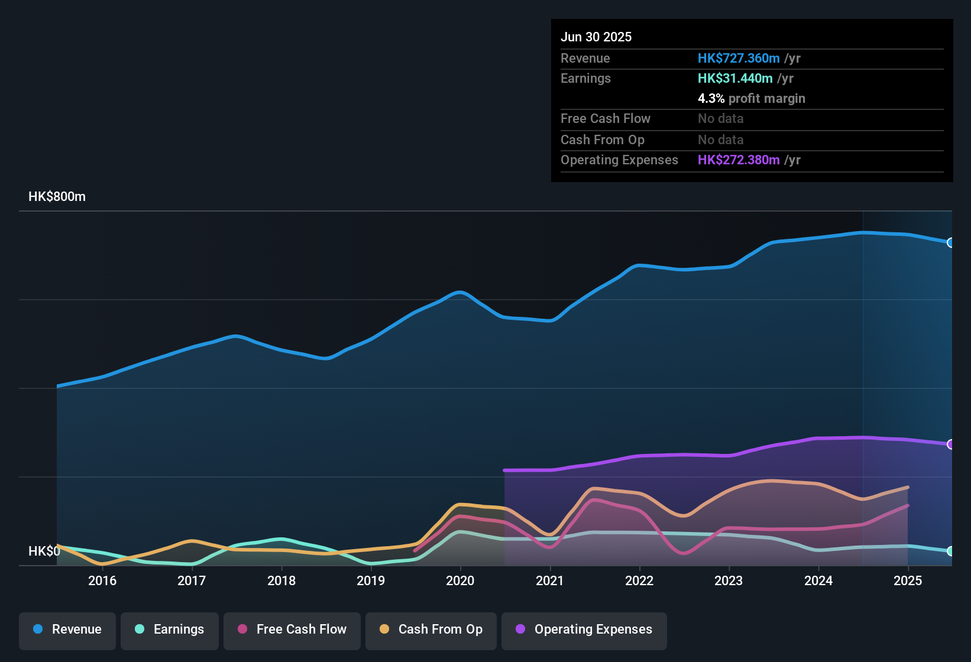Click the Cash From Op 'No data' value
This screenshot has height=662, width=971.
click(x=721, y=140)
